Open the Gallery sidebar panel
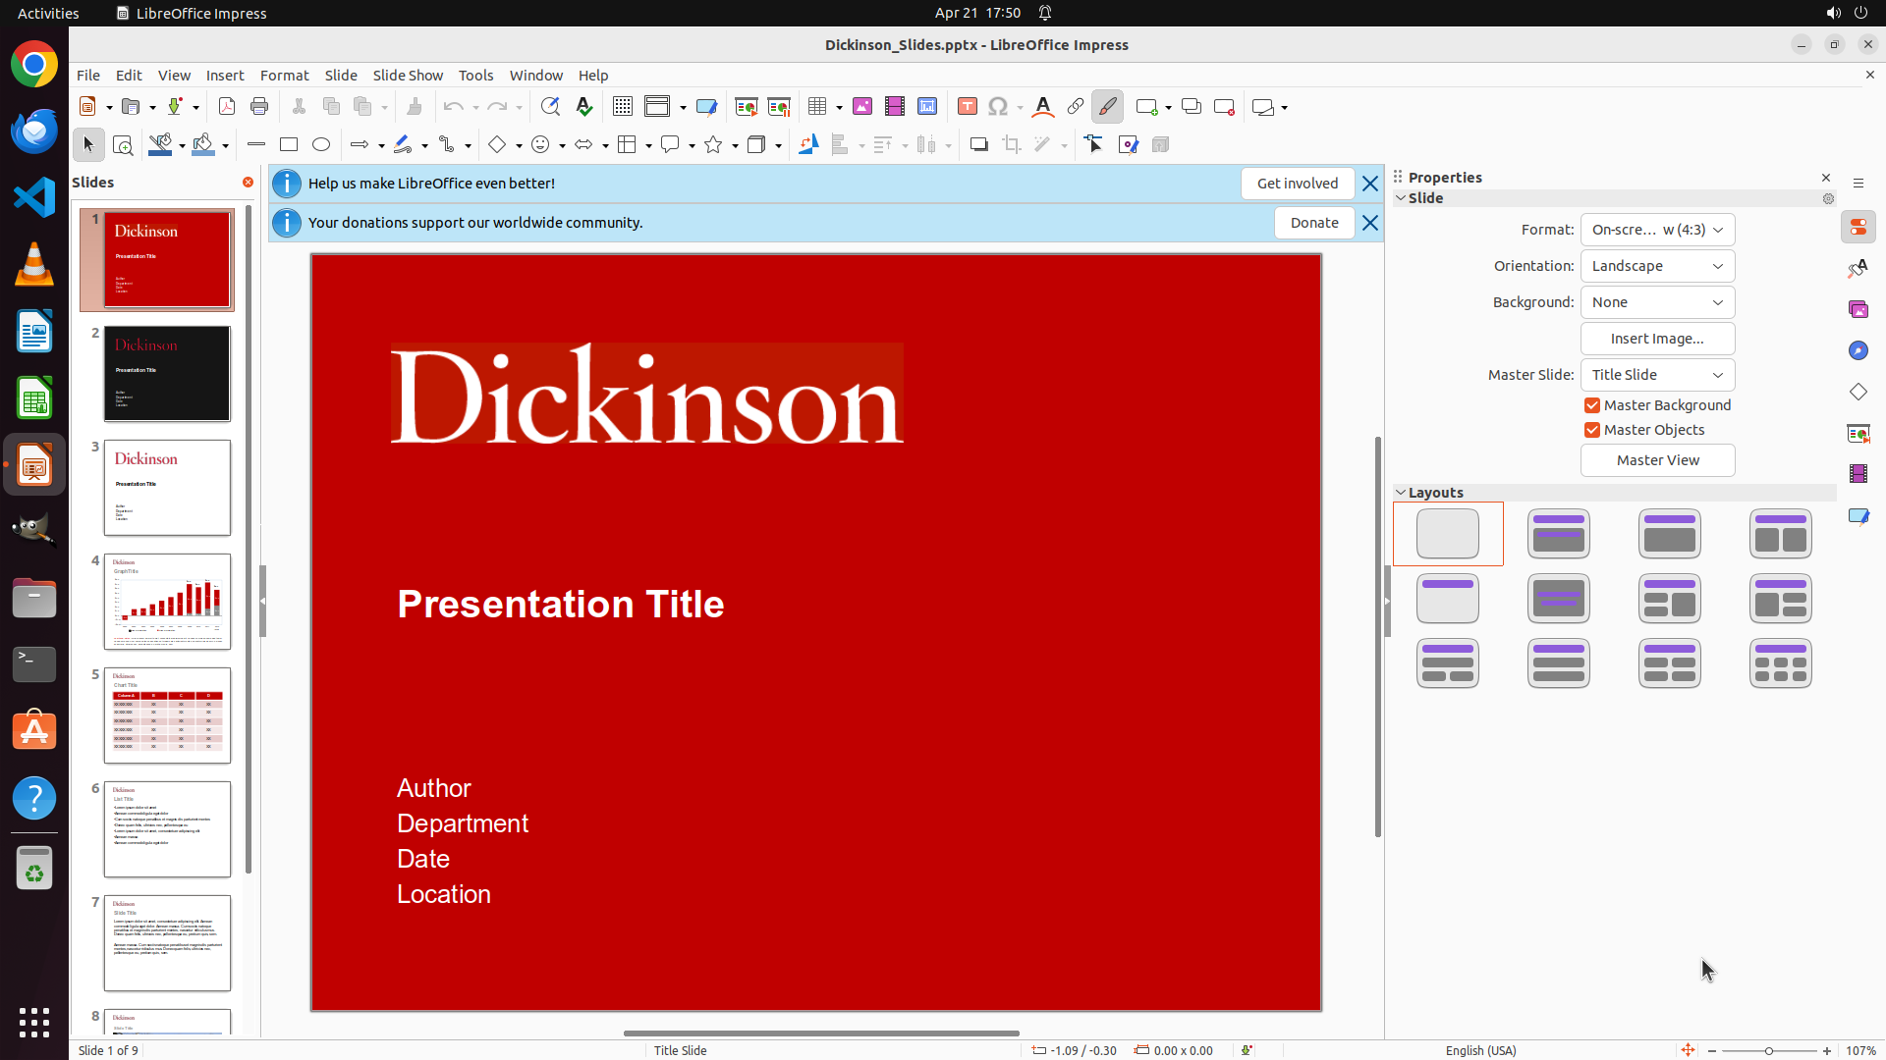1886x1060 pixels. pos(1858,309)
